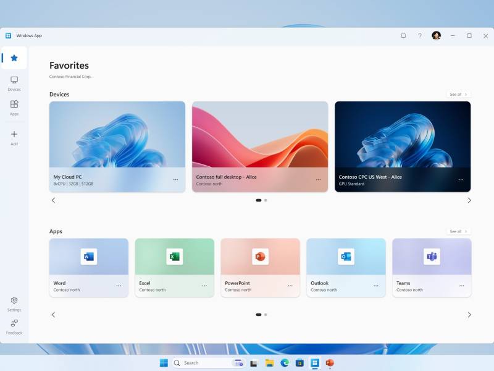Viewport: 494px width, 371px height.
Task: Click the Windows App taskbar icon
Action: [315, 363]
